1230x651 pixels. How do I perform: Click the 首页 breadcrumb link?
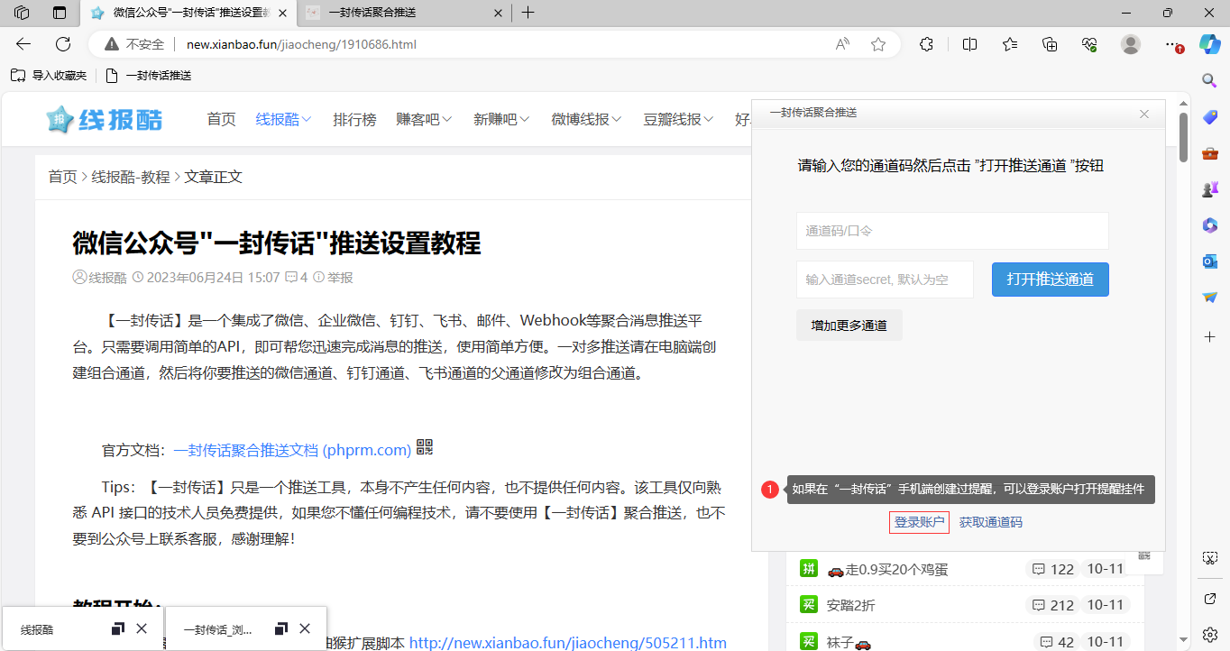62,177
